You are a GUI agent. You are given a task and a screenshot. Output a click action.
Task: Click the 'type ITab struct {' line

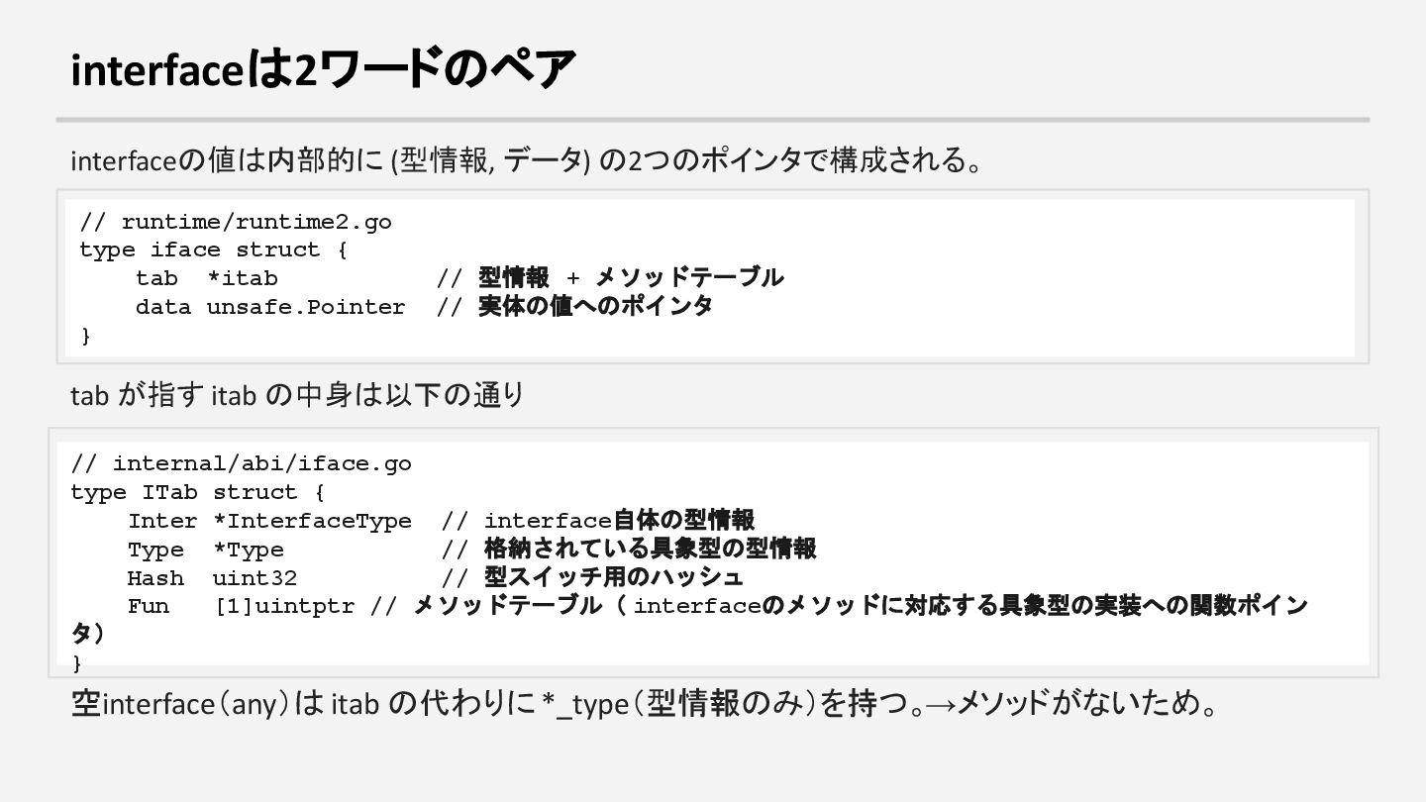click(198, 492)
